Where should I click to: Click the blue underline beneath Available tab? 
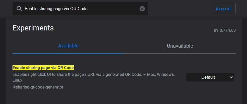(x=68, y=54)
